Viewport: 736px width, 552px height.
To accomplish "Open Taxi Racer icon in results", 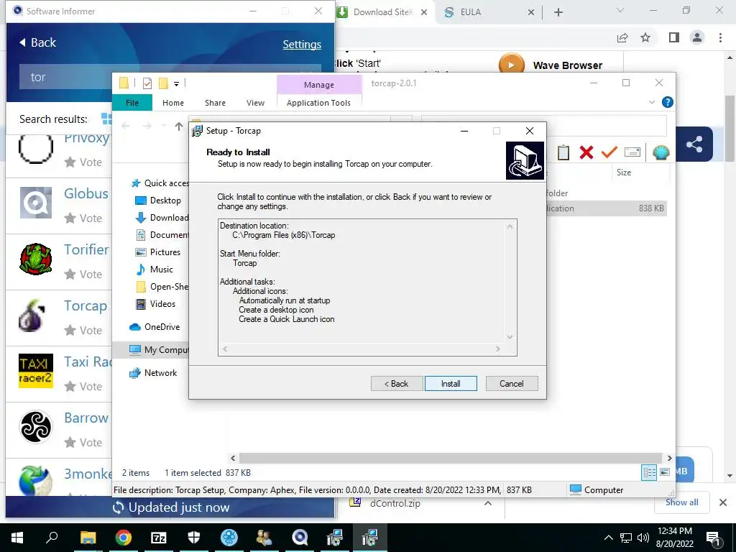I will point(36,371).
